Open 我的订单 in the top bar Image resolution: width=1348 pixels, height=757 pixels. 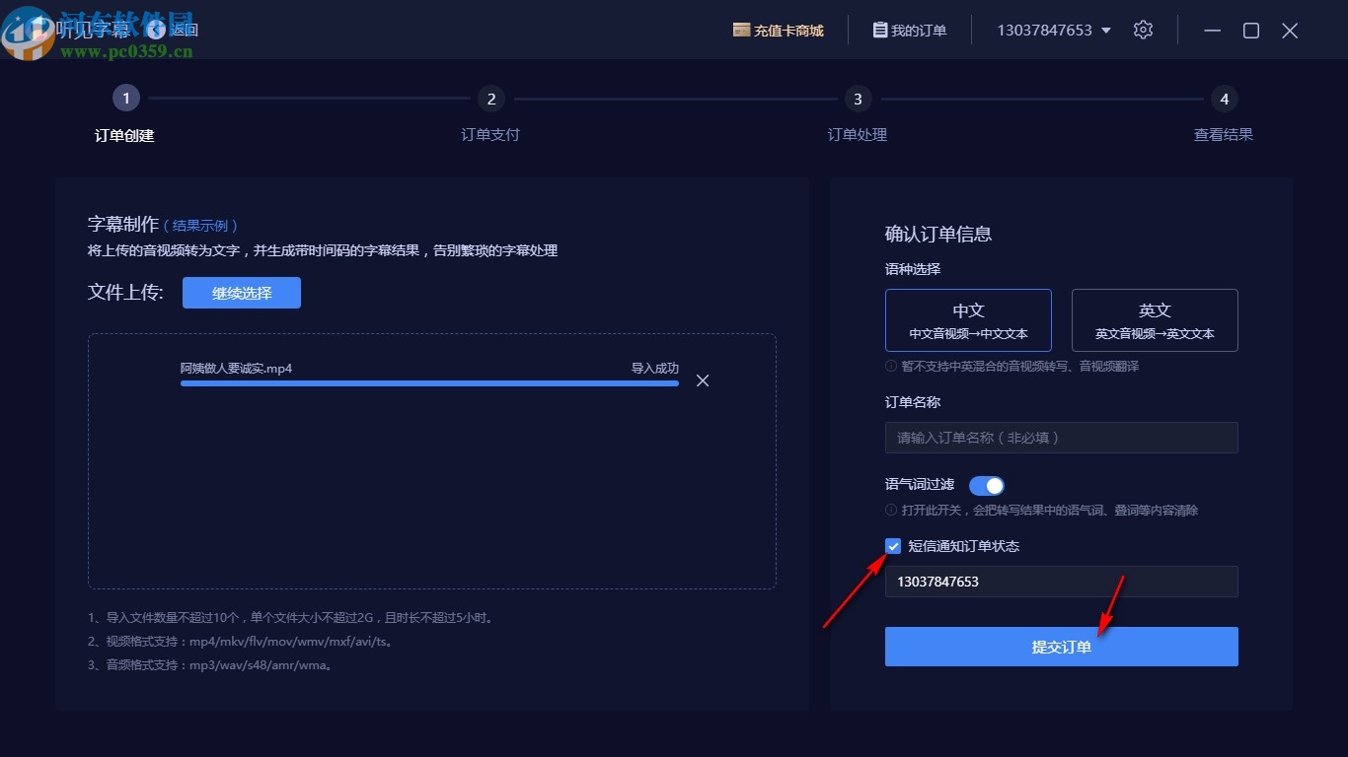coord(910,31)
